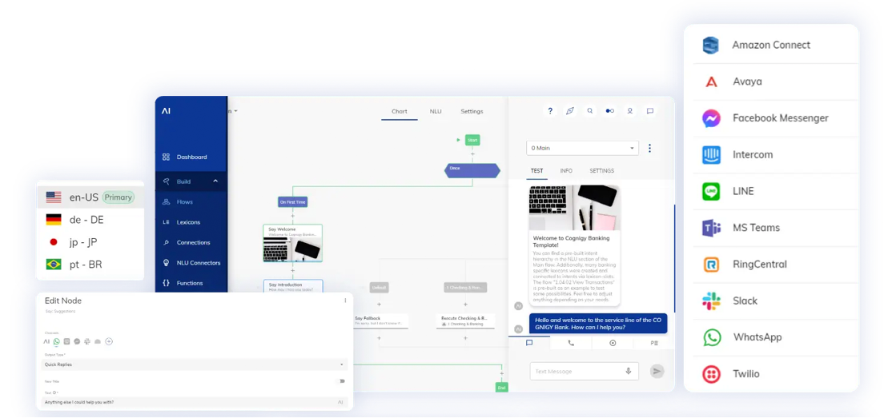Select the TEST tab in interaction panel
This screenshot has height=418, width=892.
[x=537, y=170]
